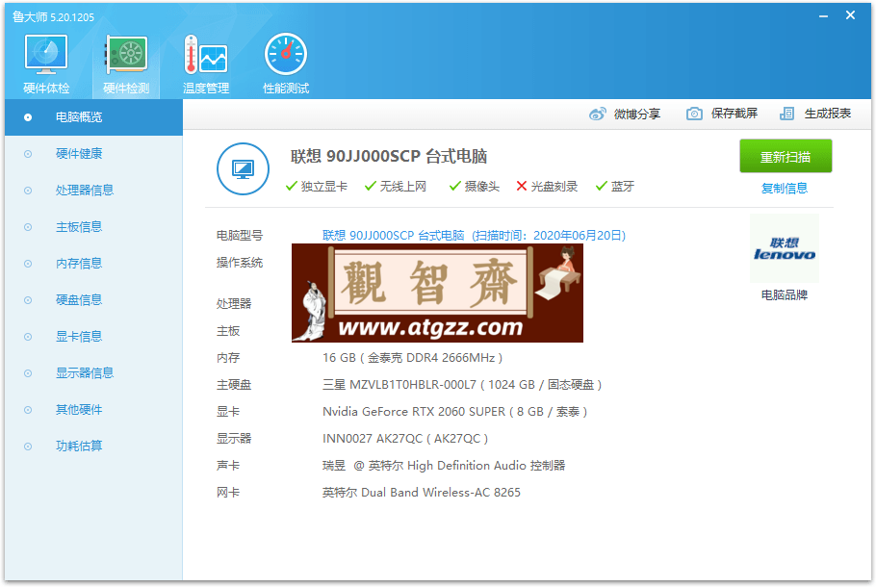Click the bullet icon beside 硬盘信息

[28, 300]
